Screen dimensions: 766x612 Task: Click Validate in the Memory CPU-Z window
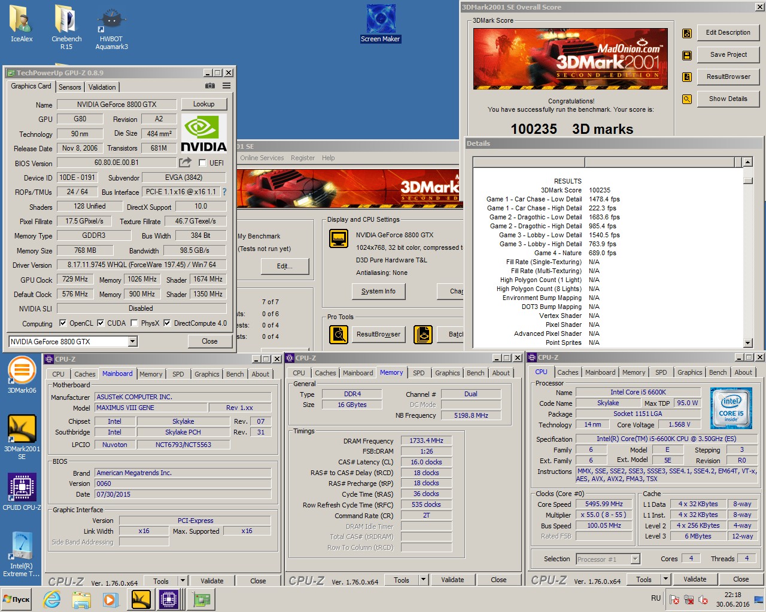(452, 580)
